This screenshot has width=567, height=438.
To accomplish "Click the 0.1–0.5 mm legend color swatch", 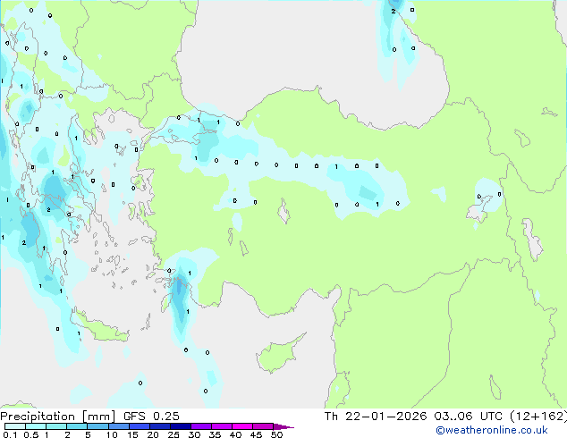I will (15, 426).
